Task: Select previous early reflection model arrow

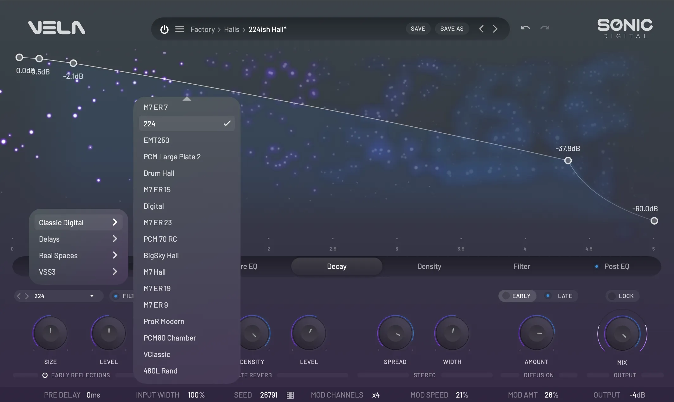Action: click(x=19, y=296)
